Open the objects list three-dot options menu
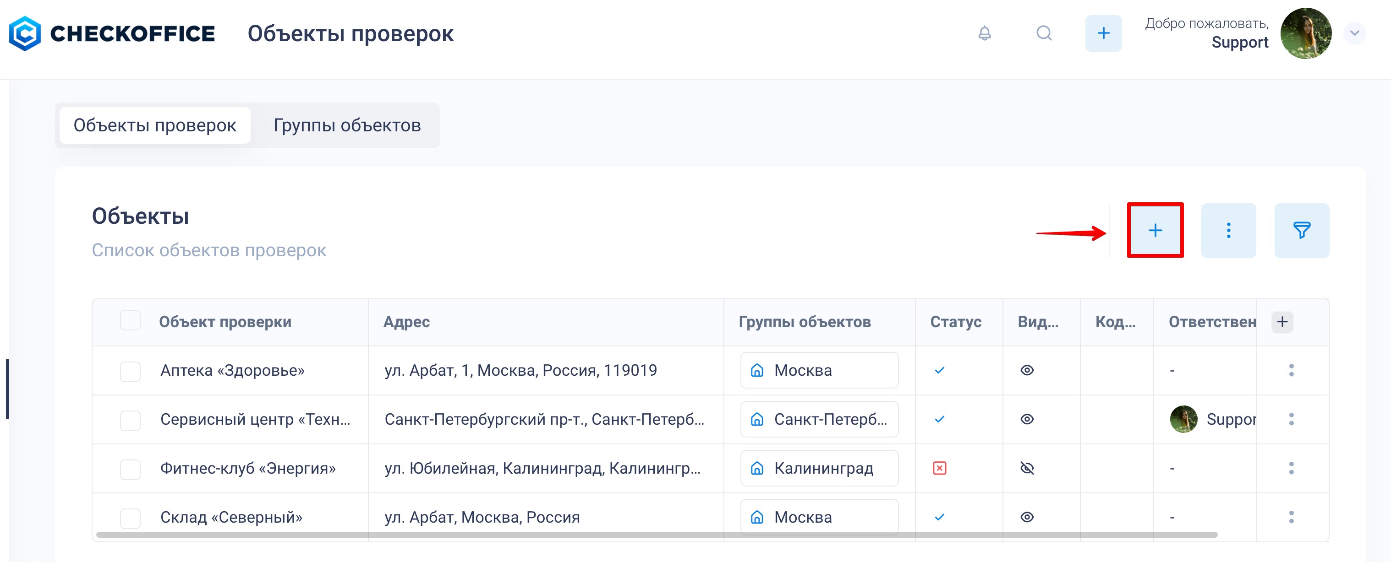1391x562 pixels. point(1228,230)
